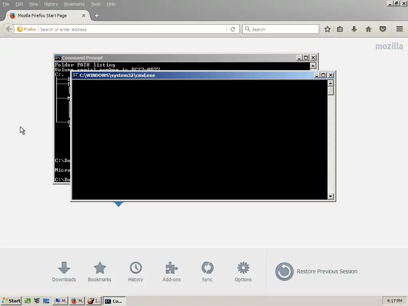Screen dimensions: 408x306
Task: Click scroll up arrow in cmd.exe window
Action: point(330,83)
